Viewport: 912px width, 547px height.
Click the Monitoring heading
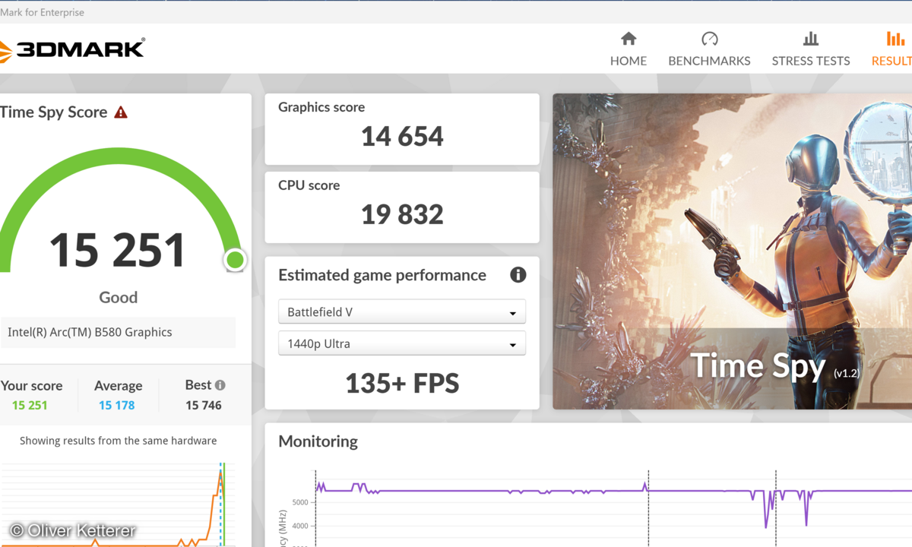[318, 441]
